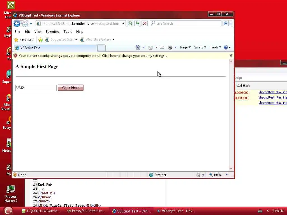287x215 pixels.
Task: Click the Start button on taskbar
Action: [x=8, y=211]
